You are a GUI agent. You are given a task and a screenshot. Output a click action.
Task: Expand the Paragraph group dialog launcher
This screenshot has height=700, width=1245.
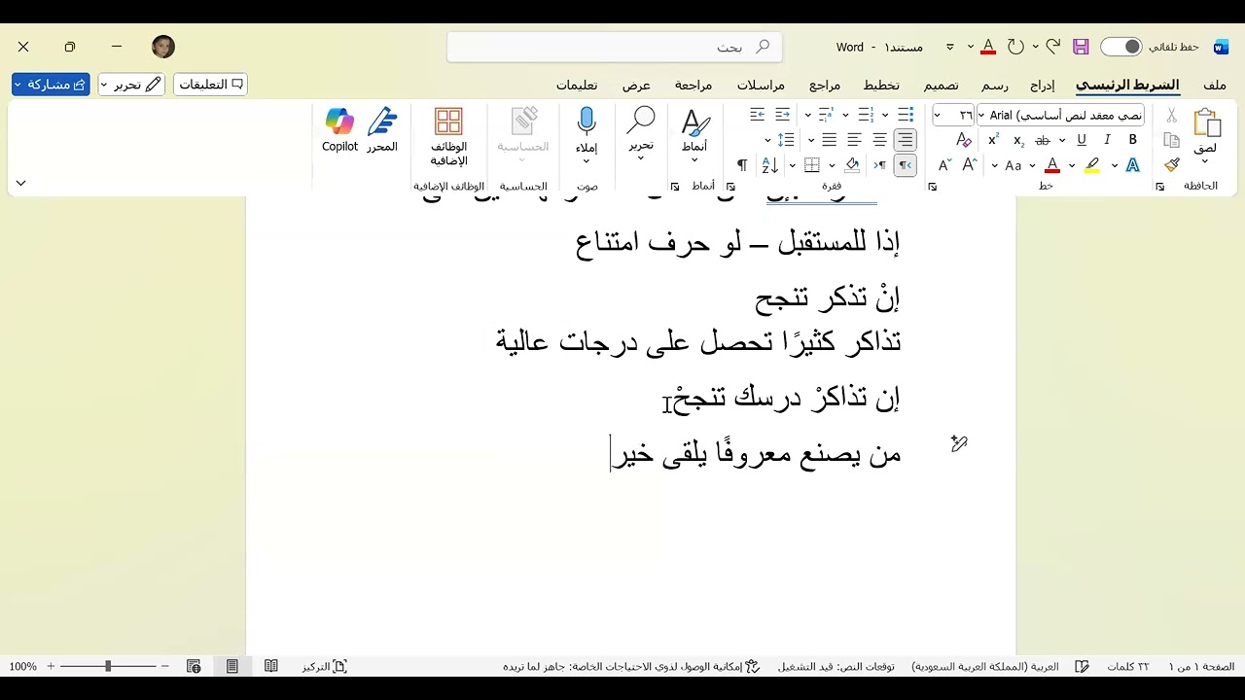[x=731, y=187]
